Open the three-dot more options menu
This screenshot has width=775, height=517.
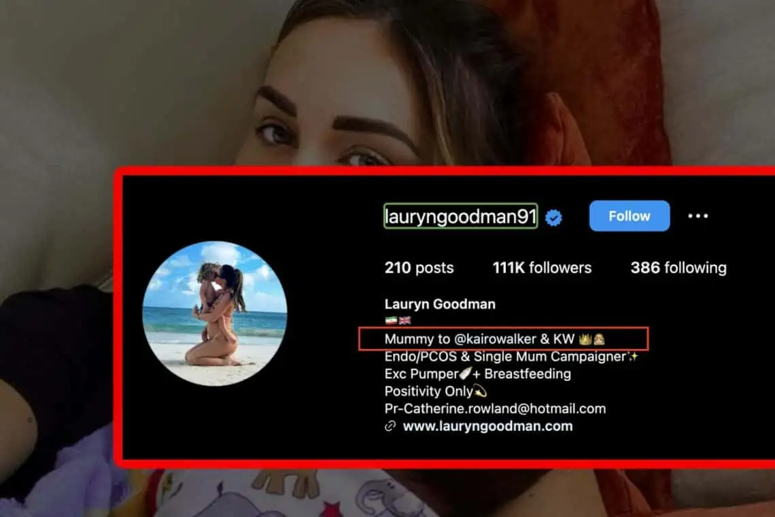click(x=698, y=216)
